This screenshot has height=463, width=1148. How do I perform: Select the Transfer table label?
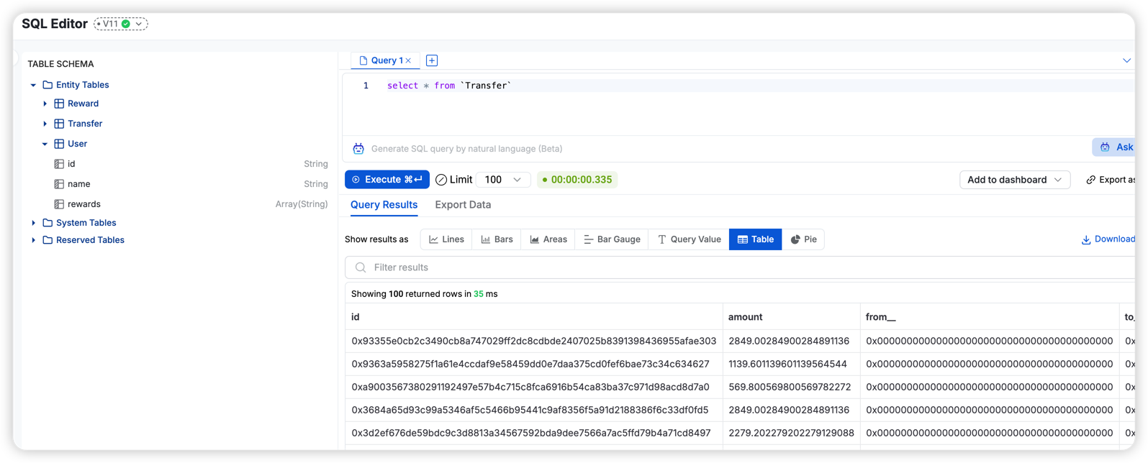(x=85, y=124)
